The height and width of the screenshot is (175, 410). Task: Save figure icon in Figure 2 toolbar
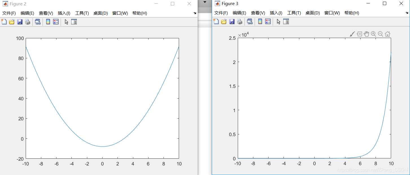20,22
